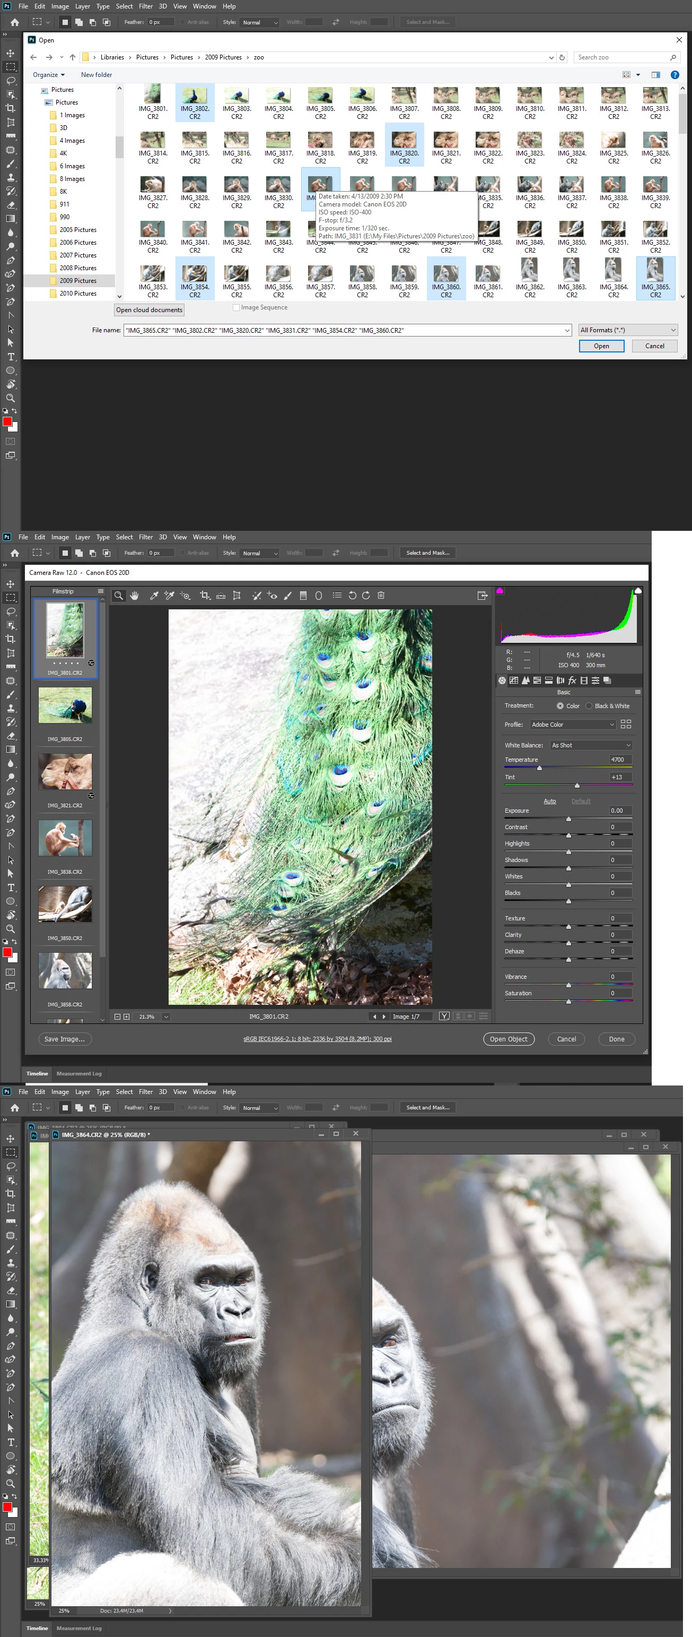Click the refresh icon in Open dialog address bar
Image resolution: width=692 pixels, height=1637 pixels.
pos(561,57)
